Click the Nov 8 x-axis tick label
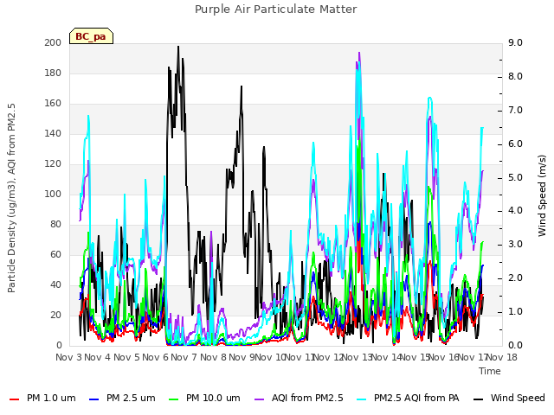This screenshot has width=554, height=415. pos(213,357)
